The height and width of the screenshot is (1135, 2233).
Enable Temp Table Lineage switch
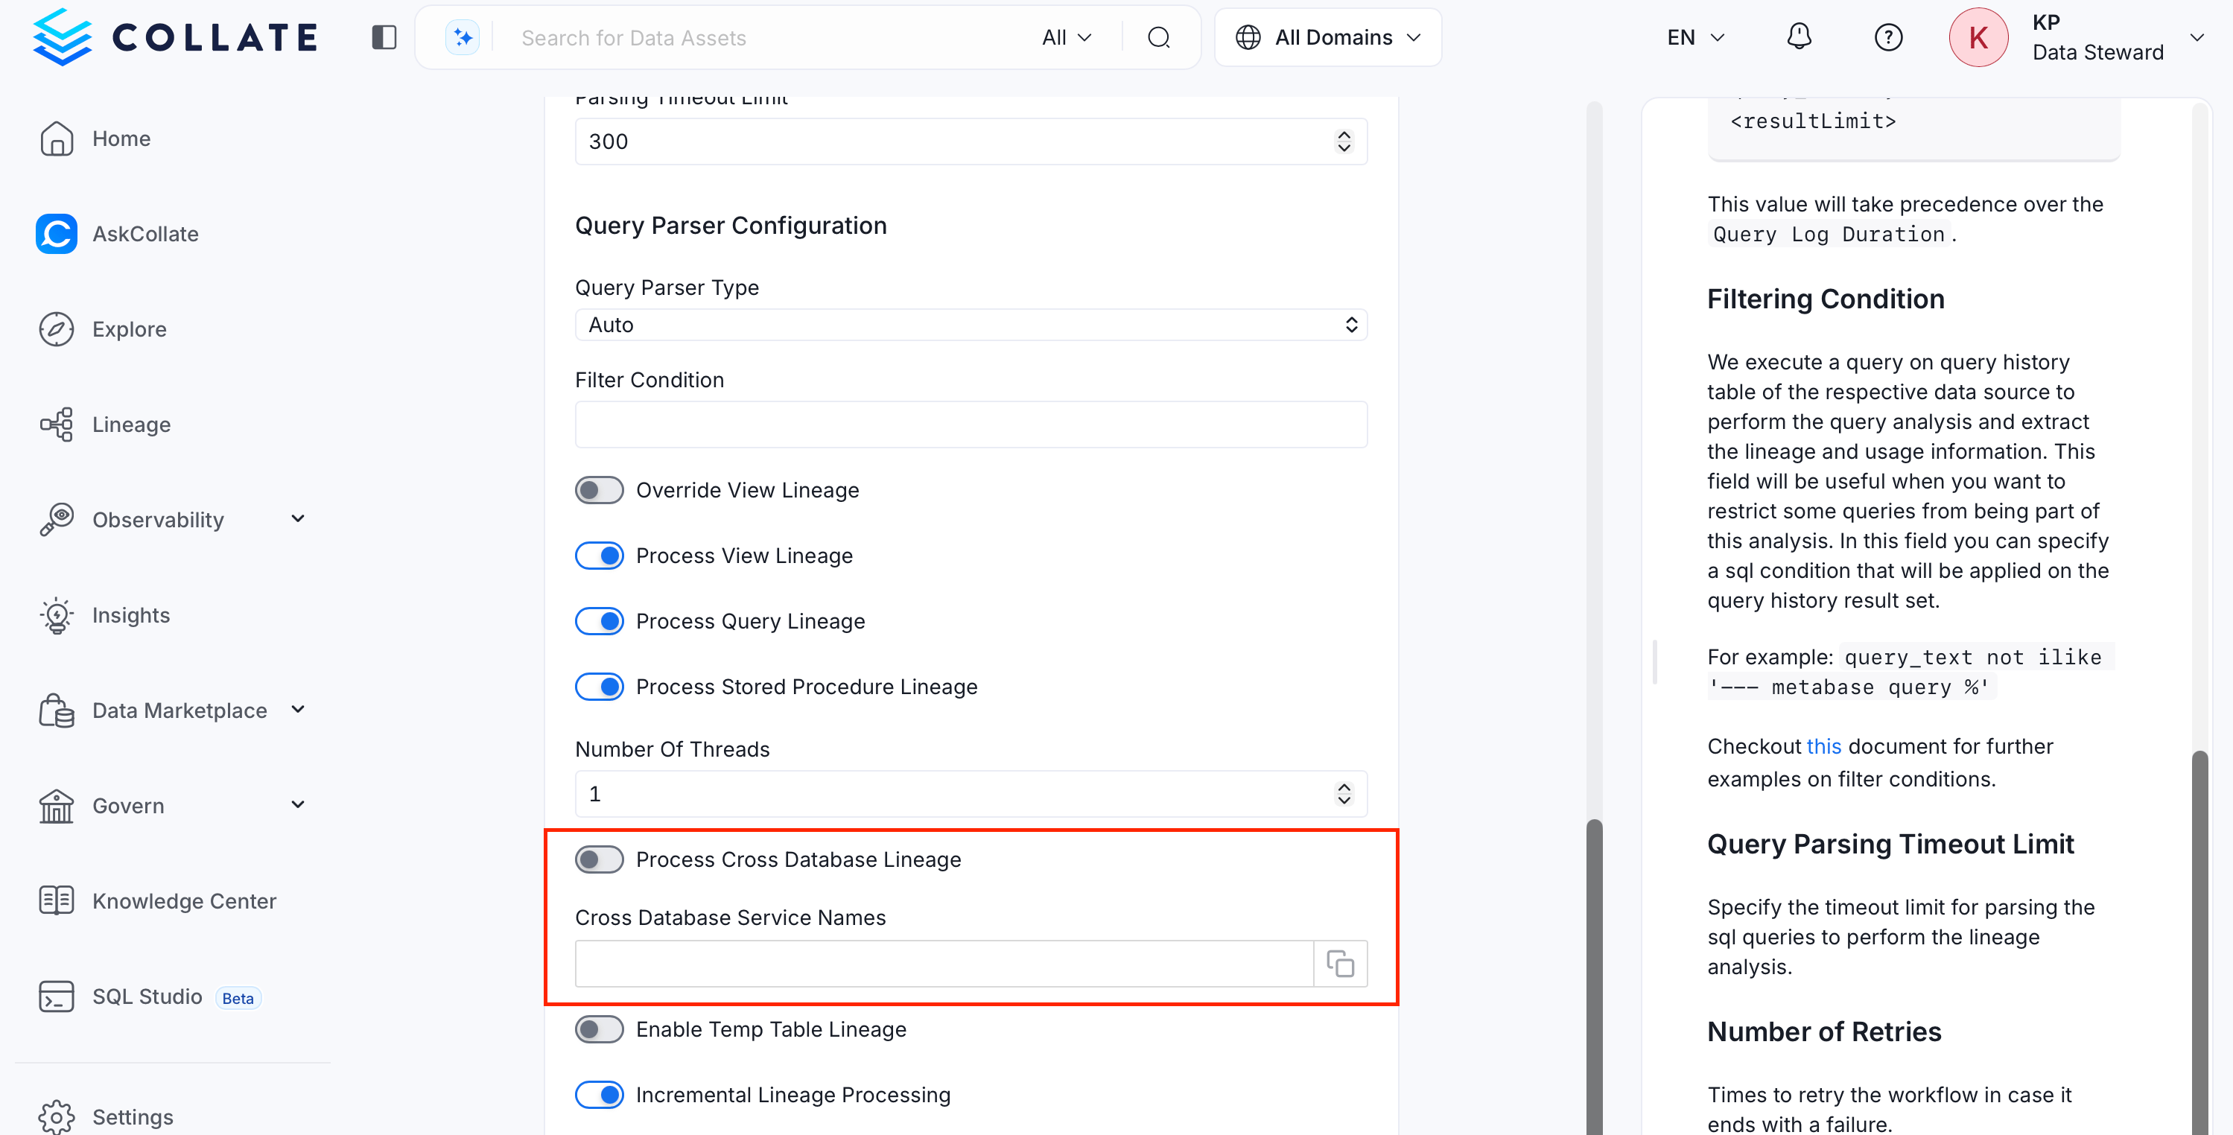[x=599, y=1029]
